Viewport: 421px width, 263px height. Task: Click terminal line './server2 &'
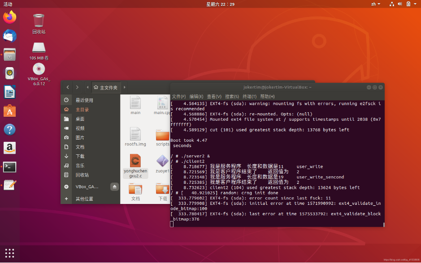pos(190,156)
